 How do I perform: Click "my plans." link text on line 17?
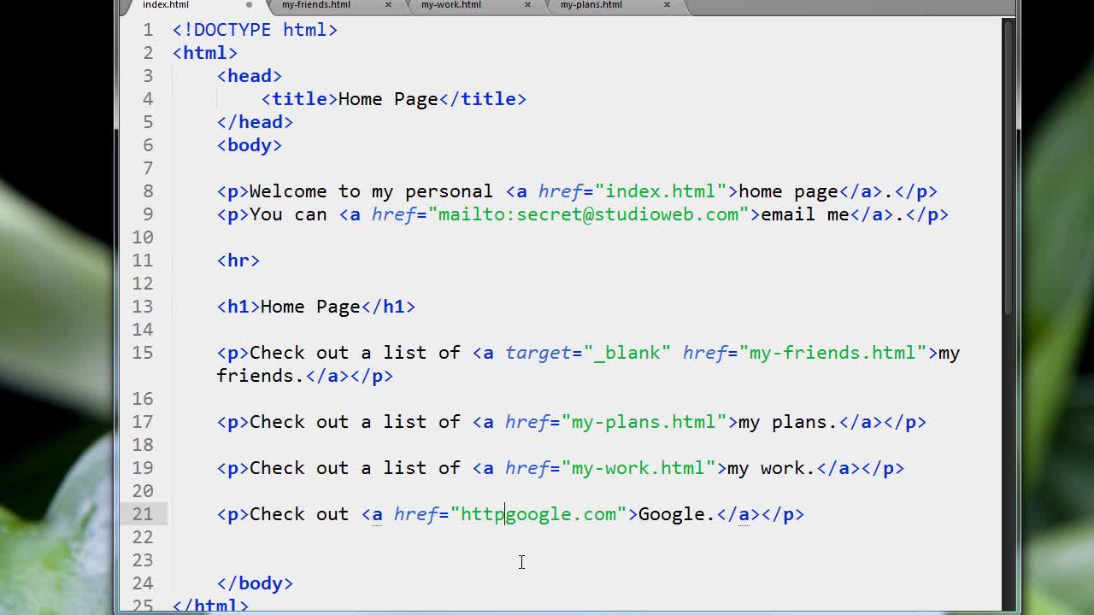(788, 422)
